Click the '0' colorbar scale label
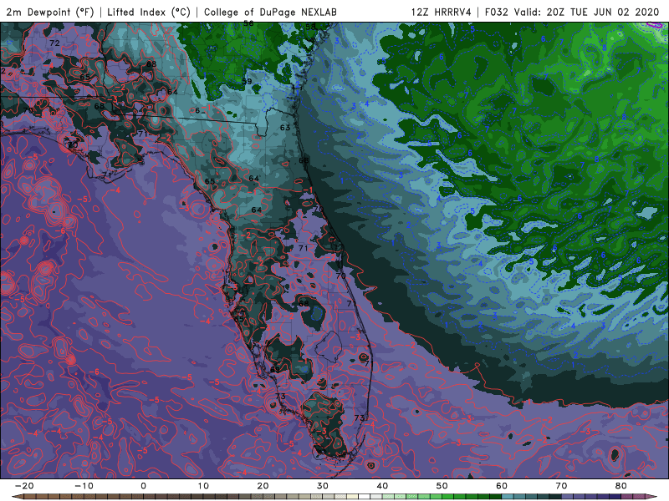 143,486
